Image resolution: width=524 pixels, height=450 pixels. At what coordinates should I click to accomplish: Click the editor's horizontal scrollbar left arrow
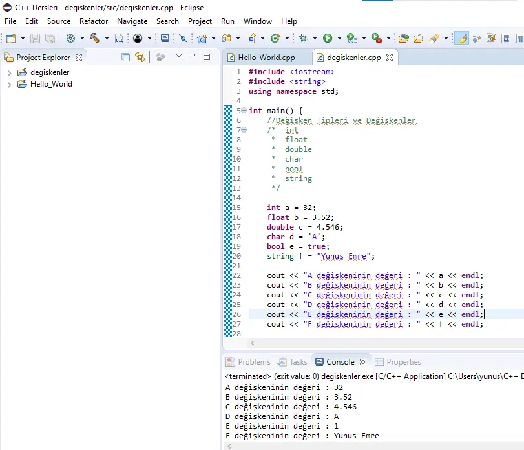click(252, 343)
